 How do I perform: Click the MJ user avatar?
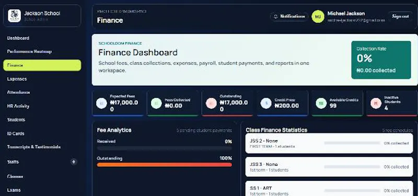pos(318,17)
